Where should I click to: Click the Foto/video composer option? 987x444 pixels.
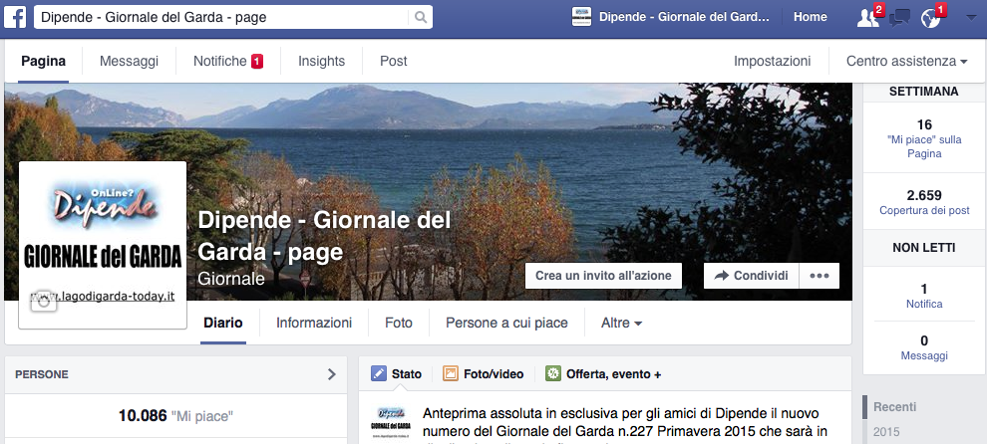point(484,373)
